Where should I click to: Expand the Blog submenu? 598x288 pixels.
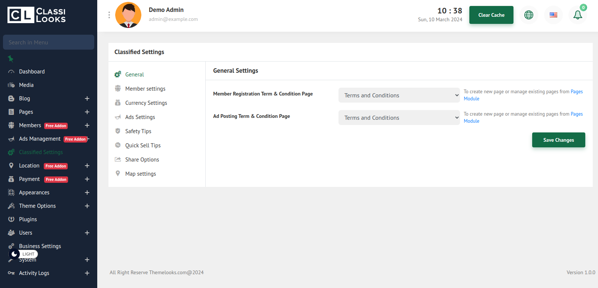(87, 98)
